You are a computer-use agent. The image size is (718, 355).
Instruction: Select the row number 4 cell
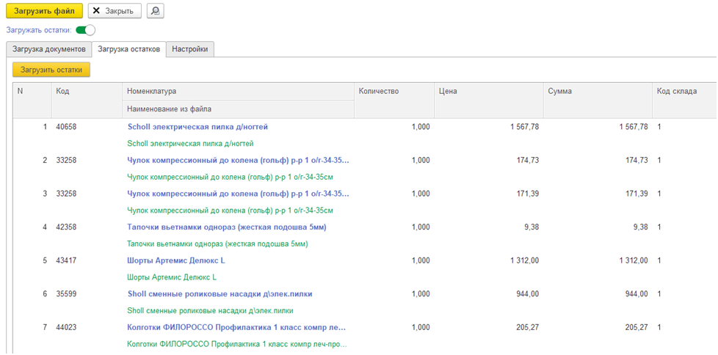pos(45,227)
